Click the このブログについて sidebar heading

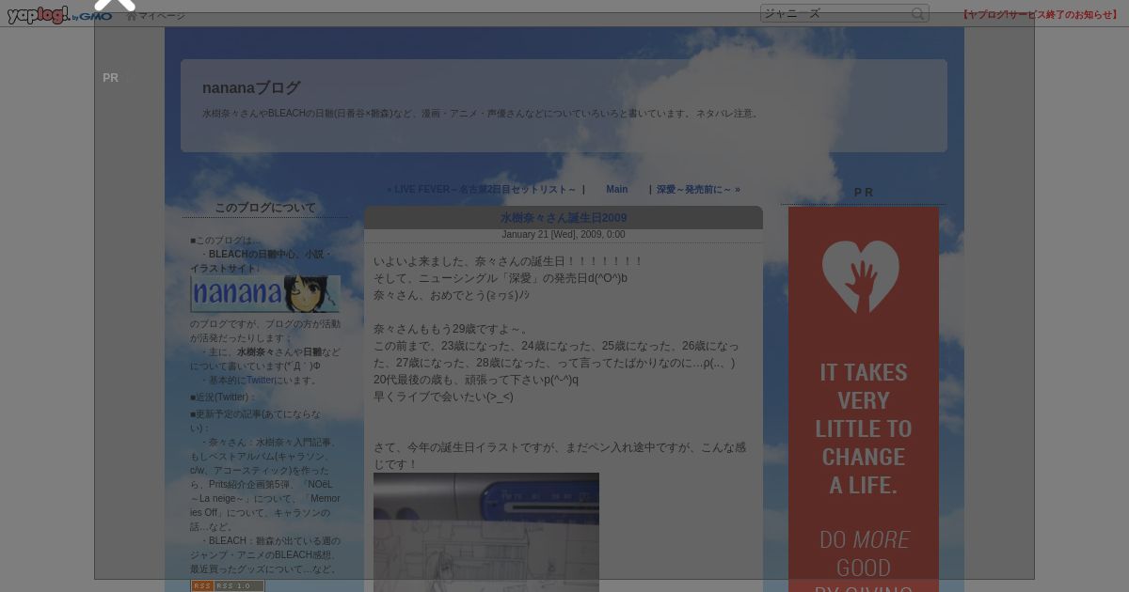265,208
